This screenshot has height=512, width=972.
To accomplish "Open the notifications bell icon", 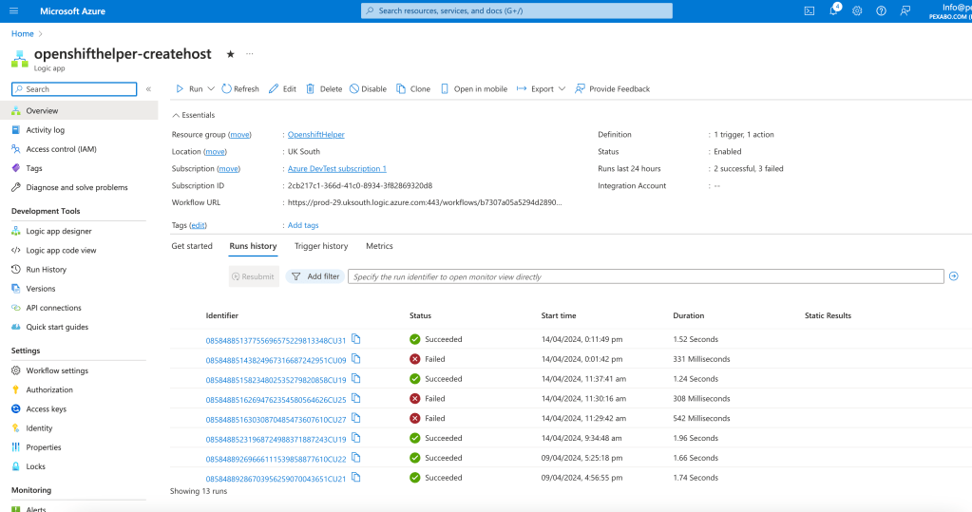I will click(x=834, y=10).
